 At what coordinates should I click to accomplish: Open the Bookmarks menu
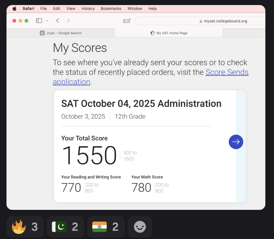[x=111, y=8]
